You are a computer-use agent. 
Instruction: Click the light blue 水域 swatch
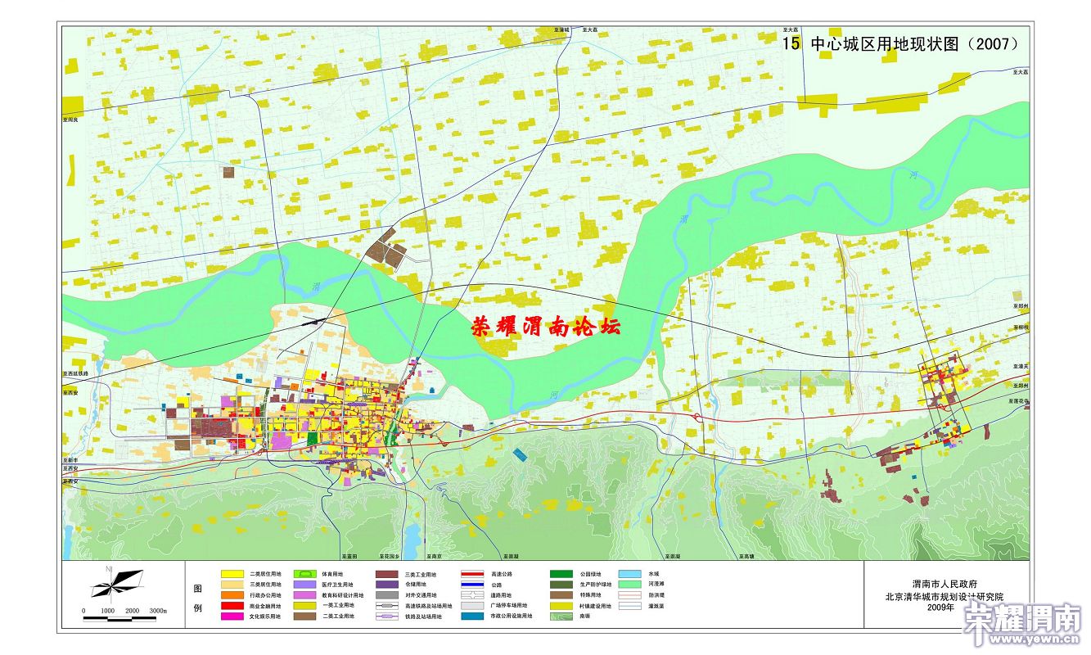pos(629,575)
